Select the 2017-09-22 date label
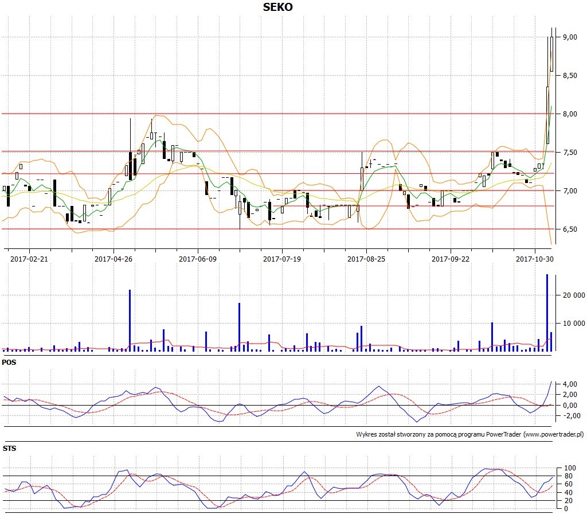The image size is (587, 514). pos(451,259)
